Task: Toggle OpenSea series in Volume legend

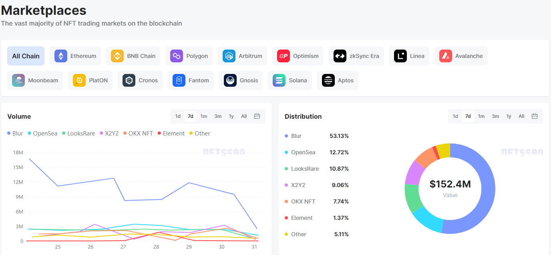Action: [42, 133]
